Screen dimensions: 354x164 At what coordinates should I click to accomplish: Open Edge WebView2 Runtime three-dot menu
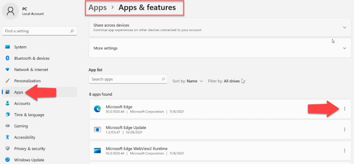[x=345, y=151]
